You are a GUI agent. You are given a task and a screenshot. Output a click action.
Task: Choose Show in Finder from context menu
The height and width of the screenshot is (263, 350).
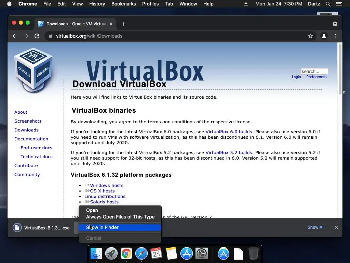120,227
